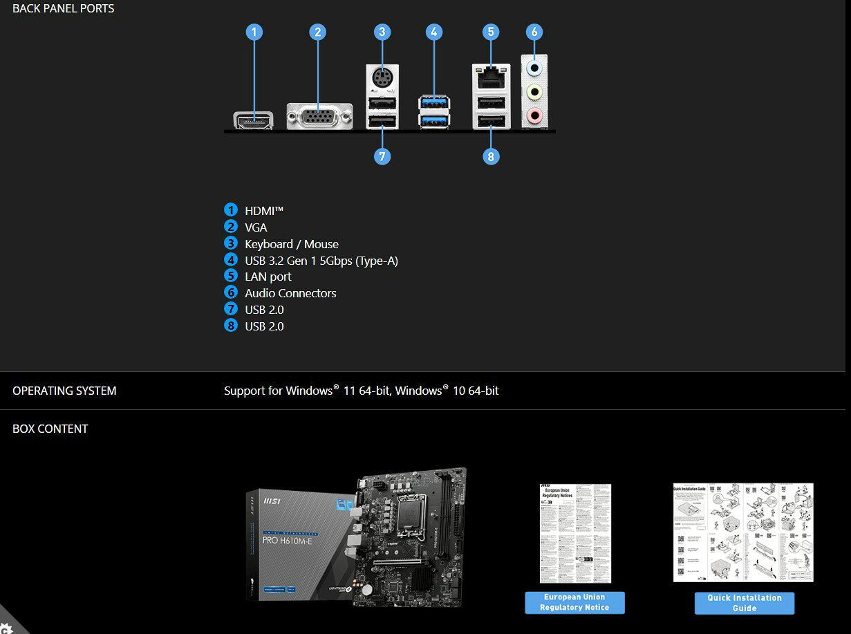Click the "BACK PANEL PORTS" heading

coord(64,9)
